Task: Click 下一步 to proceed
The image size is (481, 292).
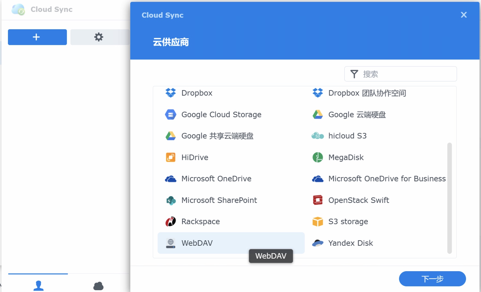Action: [432, 279]
